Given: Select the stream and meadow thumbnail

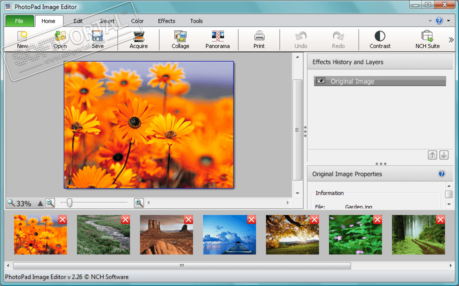Looking at the screenshot, I should pos(103,235).
